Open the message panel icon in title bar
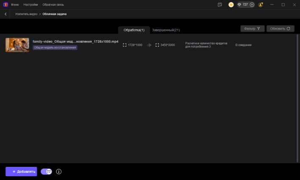The height and width of the screenshot is (180, 300). click(219, 5)
